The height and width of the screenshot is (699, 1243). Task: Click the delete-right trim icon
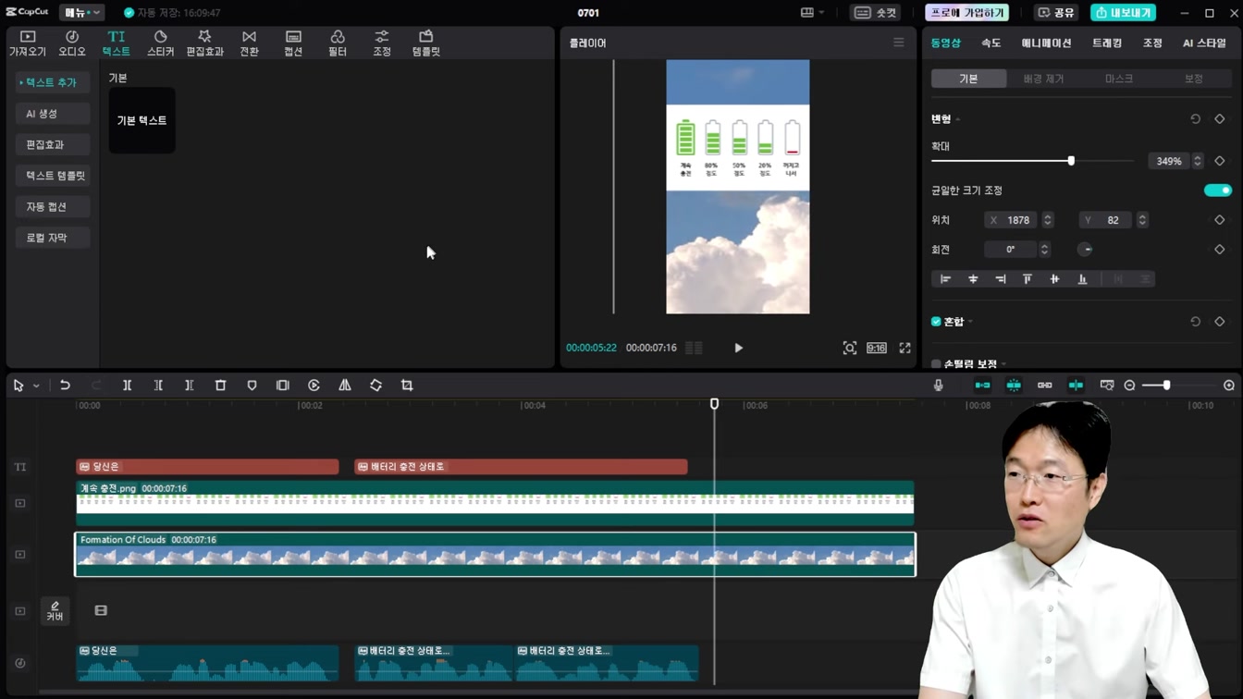(x=190, y=386)
